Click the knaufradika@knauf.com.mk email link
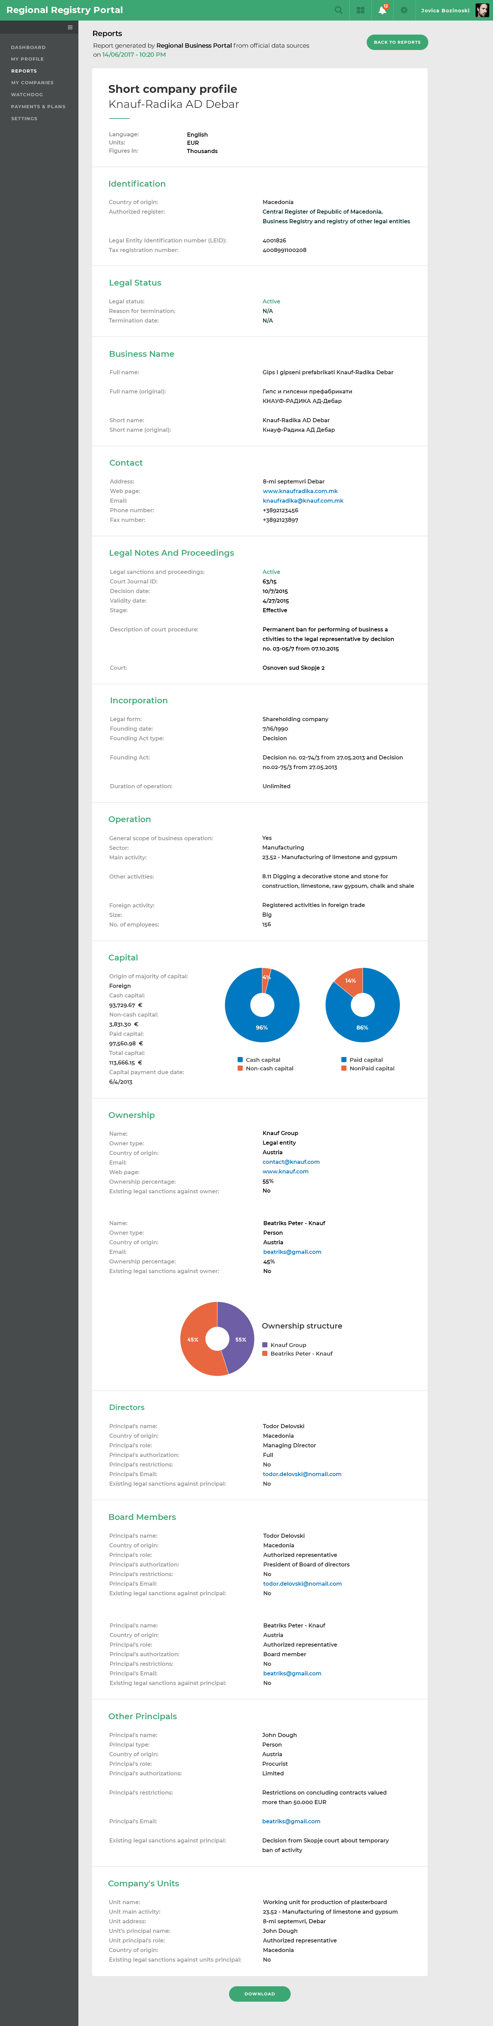Image resolution: width=493 pixels, height=2026 pixels. [x=303, y=501]
